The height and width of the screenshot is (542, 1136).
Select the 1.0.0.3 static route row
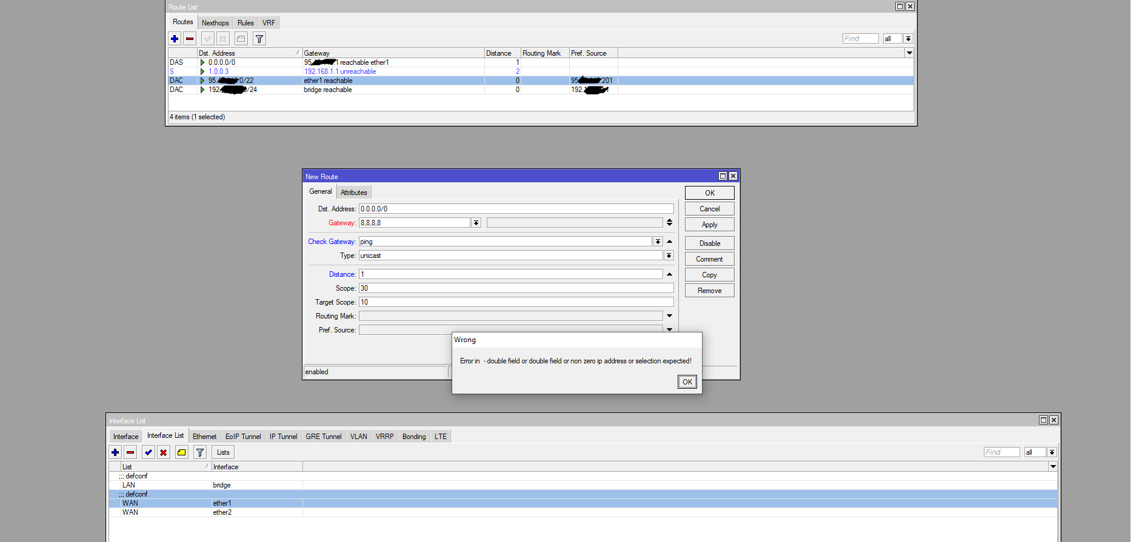(x=339, y=71)
